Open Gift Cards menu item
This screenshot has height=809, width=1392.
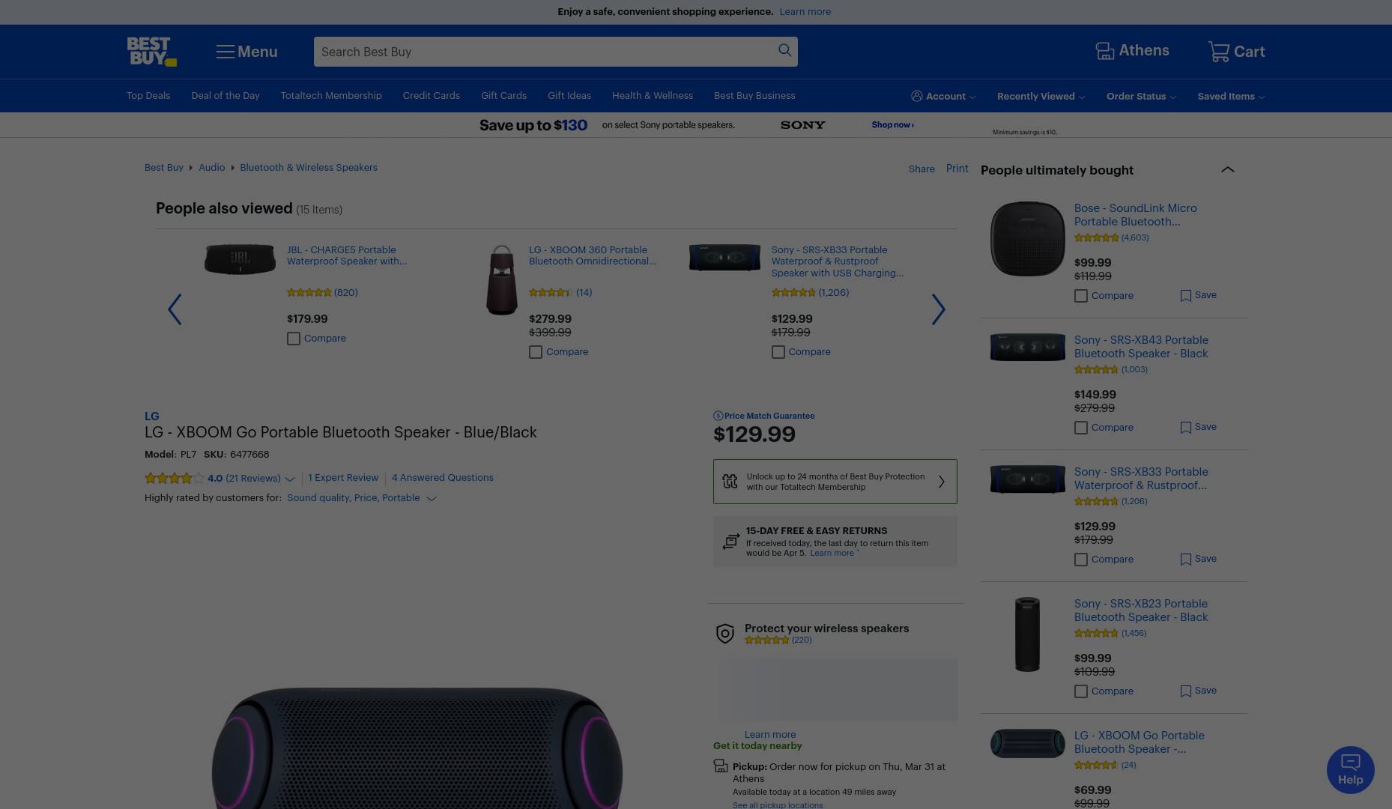point(503,96)
